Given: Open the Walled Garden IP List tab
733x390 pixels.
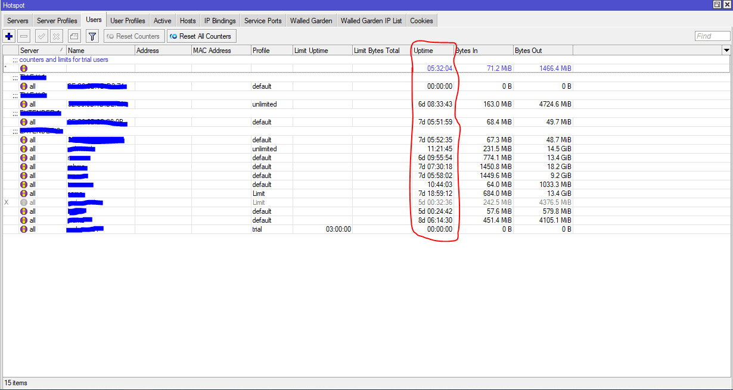Looking at the screenshot, I should (371, 21).
